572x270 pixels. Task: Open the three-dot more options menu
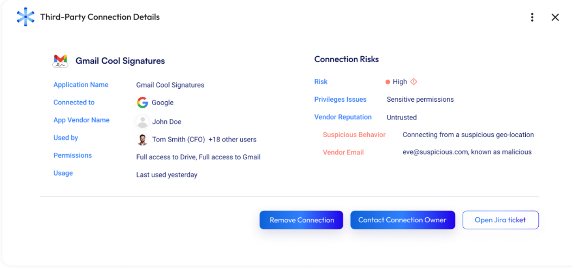click(532, 17)
